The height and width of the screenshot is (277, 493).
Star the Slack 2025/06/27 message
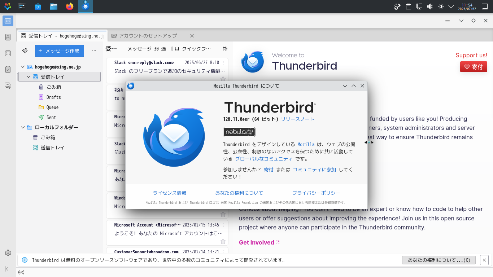(x=223, y=79)
